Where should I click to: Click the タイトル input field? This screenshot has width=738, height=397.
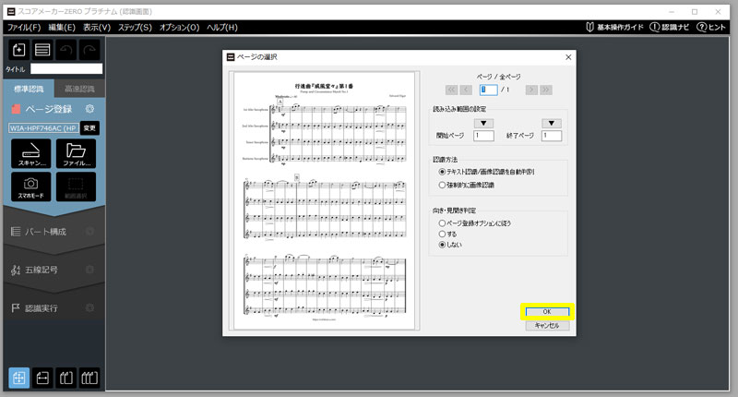click(x=66, y=68)
